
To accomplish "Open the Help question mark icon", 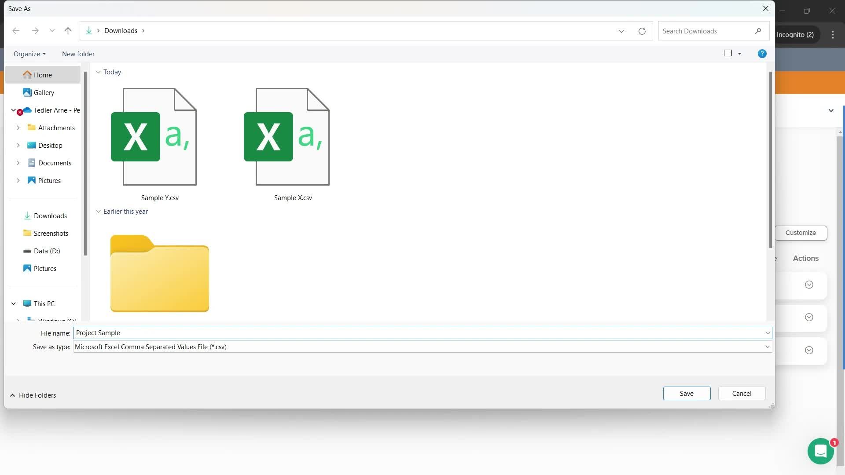I will pos(762,54).
